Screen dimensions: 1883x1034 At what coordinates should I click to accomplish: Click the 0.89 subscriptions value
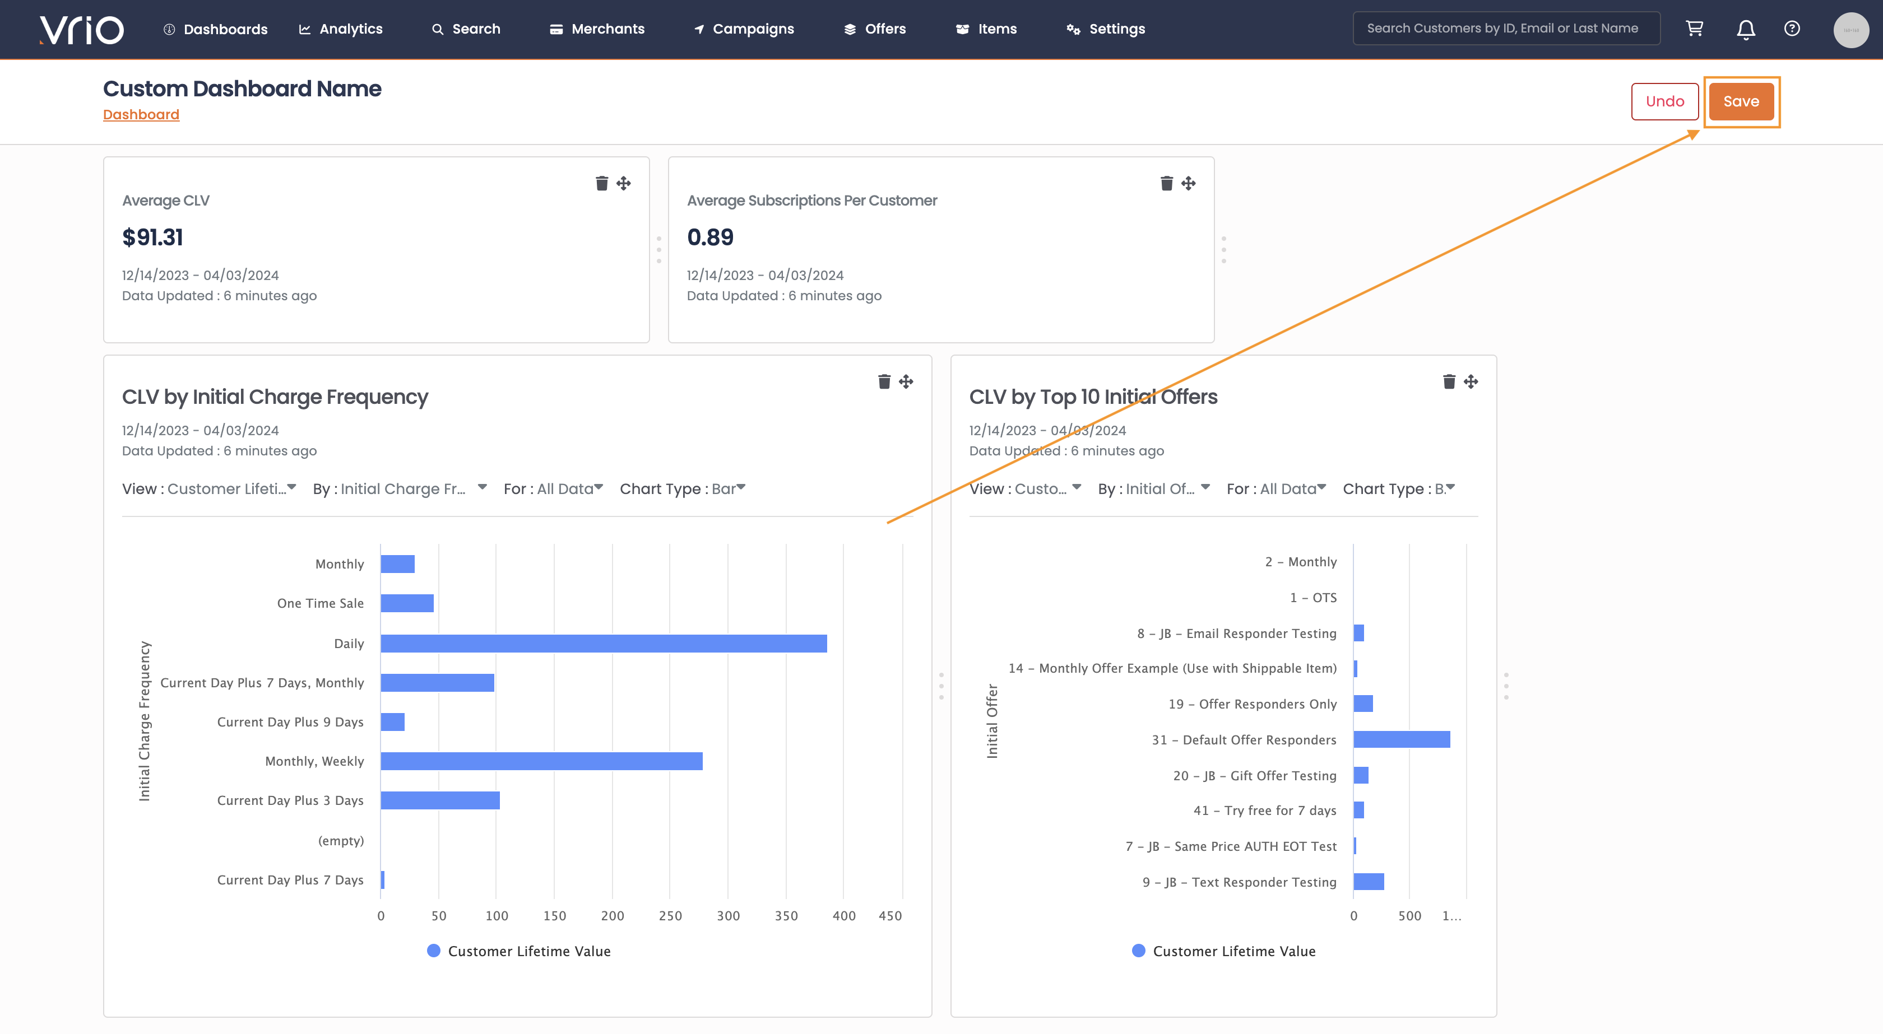pos(710,237)
